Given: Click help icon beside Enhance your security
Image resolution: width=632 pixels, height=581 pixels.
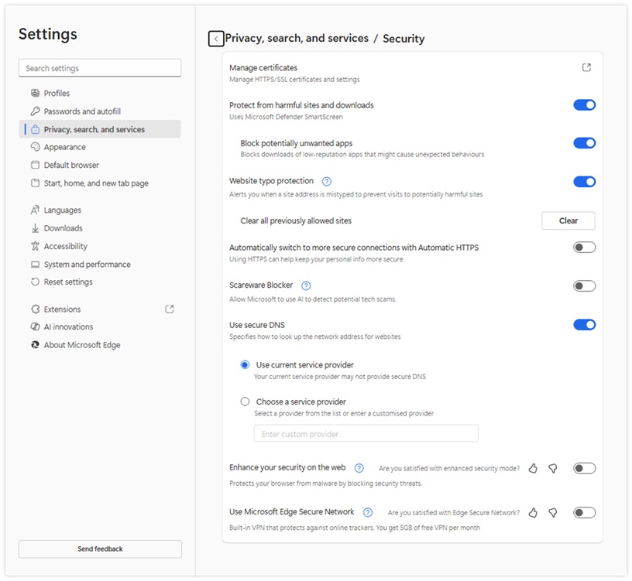Looking at the screenshot, I should pos(359,469).
